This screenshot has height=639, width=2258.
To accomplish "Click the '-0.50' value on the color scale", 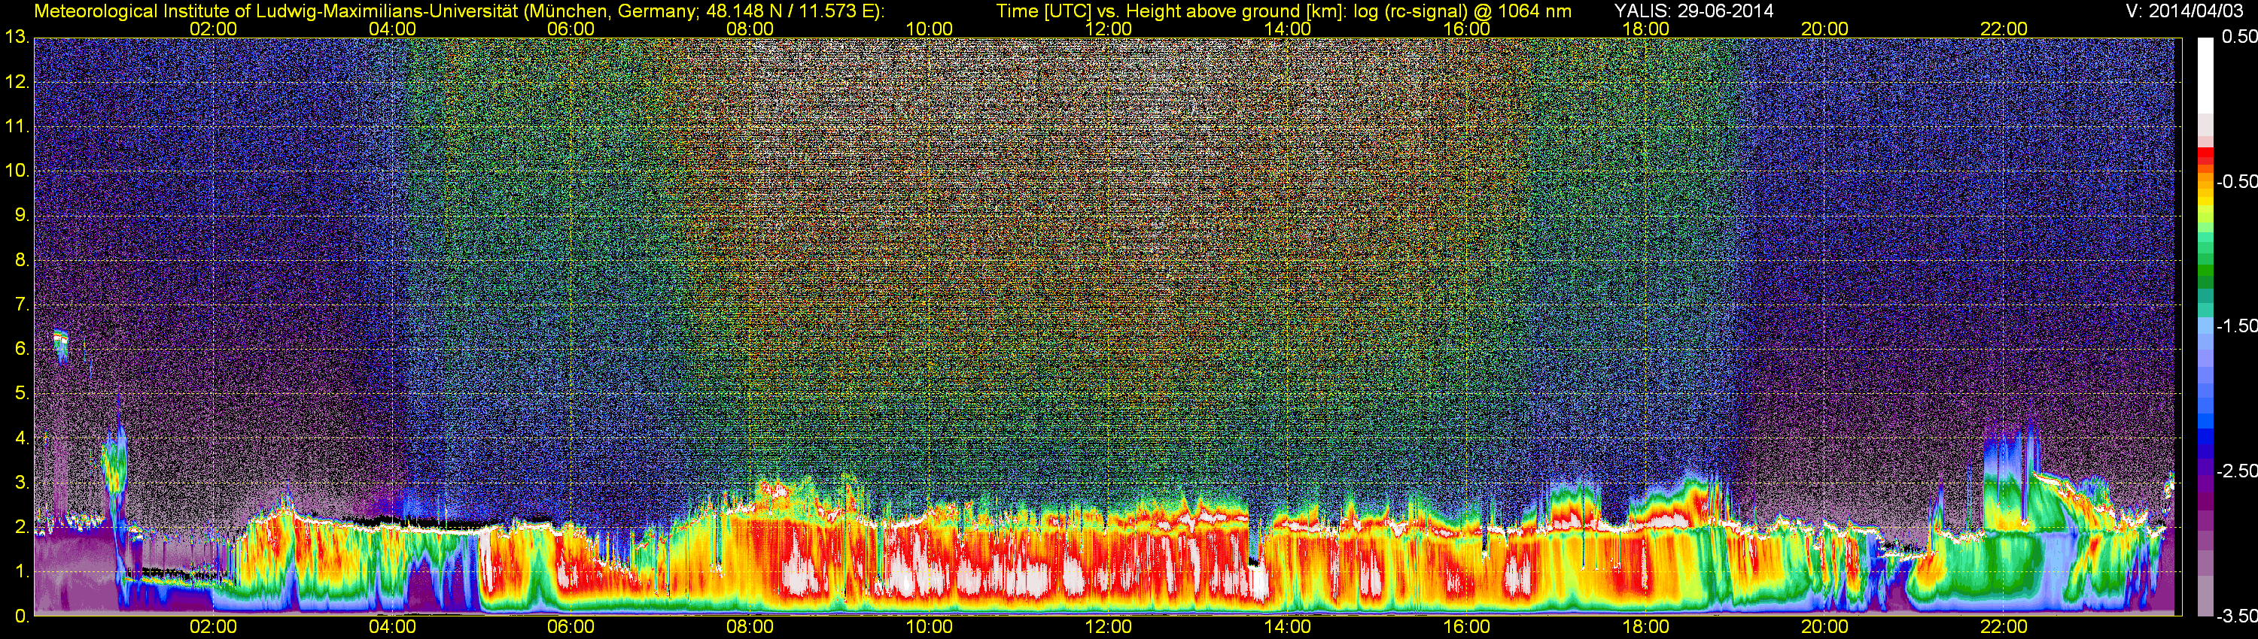I will click(2237, 181).
